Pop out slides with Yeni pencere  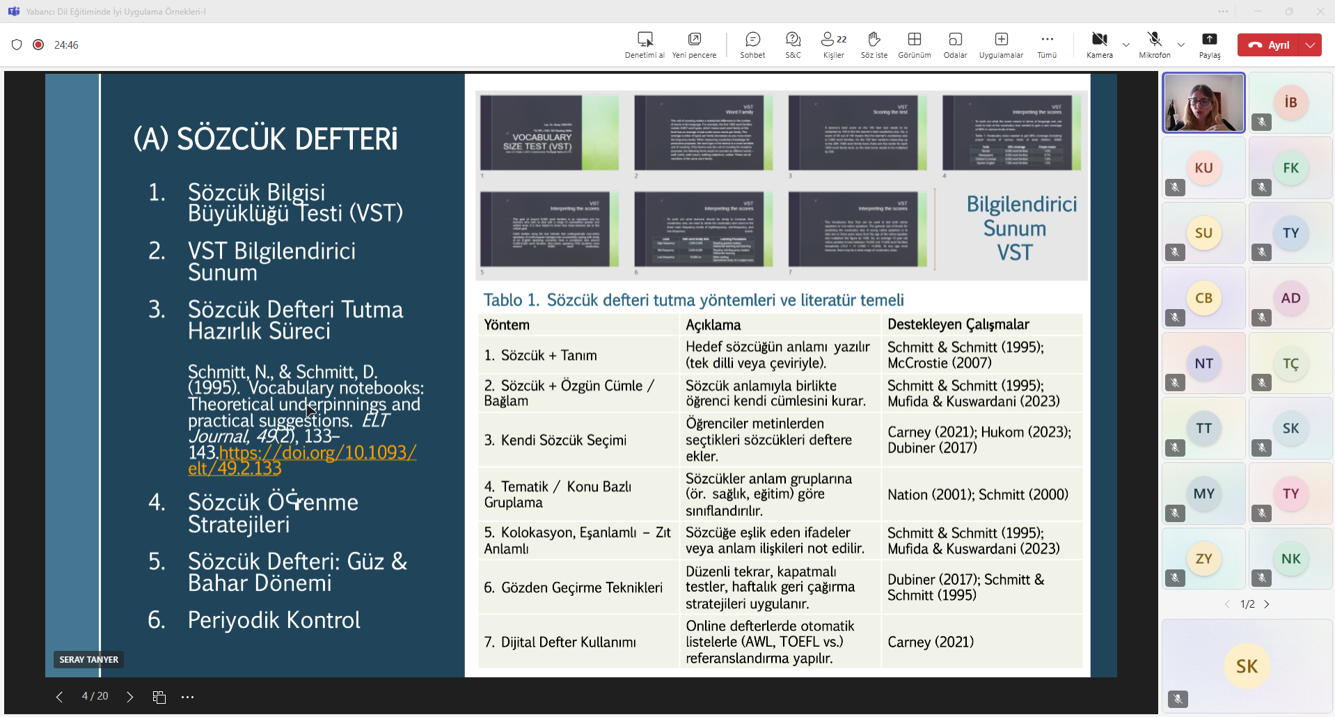point(694,45)
